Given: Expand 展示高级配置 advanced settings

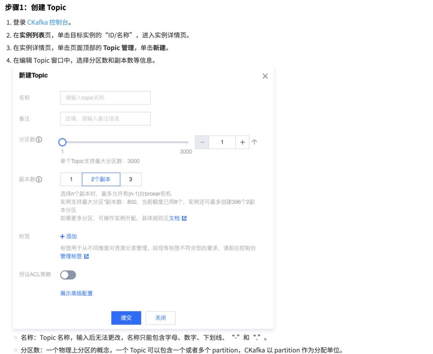Looking at the screenshot, I should (x=76, y=293).
